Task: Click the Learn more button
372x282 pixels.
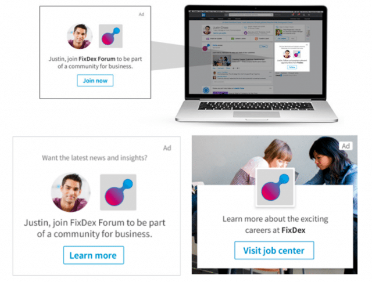Action: click(94, 255)
